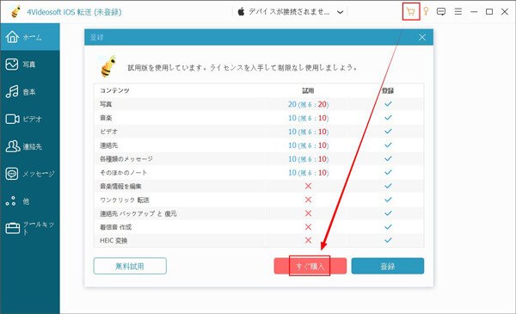Click the blue 登録 register button
The image size is (516, 314).
coord(388,266)
